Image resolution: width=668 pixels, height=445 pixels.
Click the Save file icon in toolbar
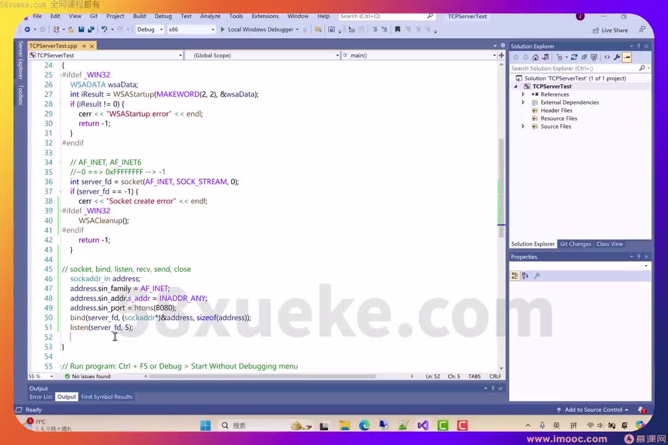click(81, 30)
